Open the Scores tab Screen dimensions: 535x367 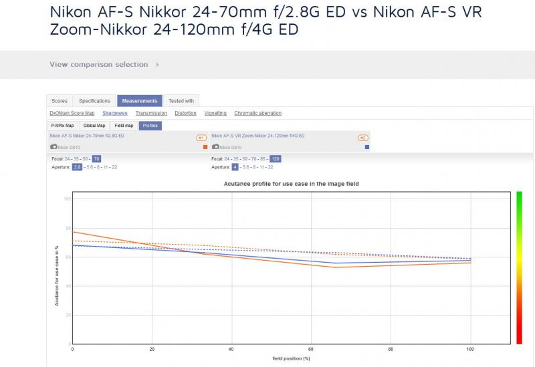point(60,101)
